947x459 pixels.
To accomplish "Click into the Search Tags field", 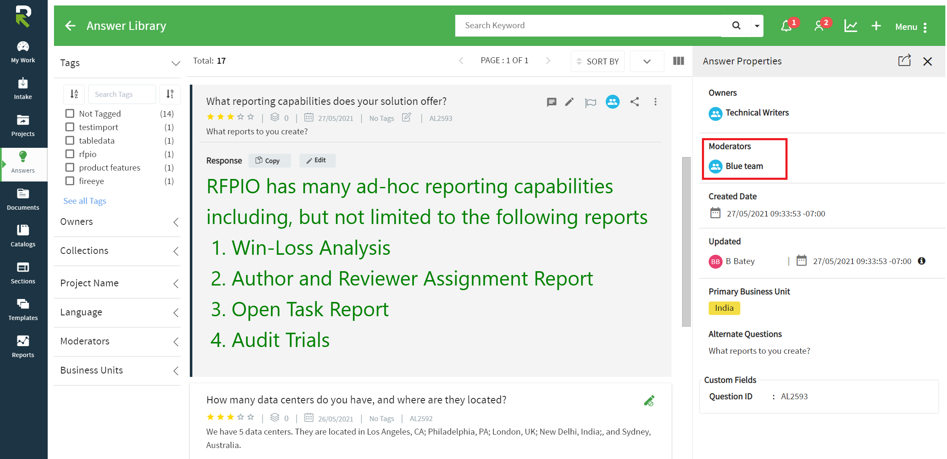I will click(122, 94).
